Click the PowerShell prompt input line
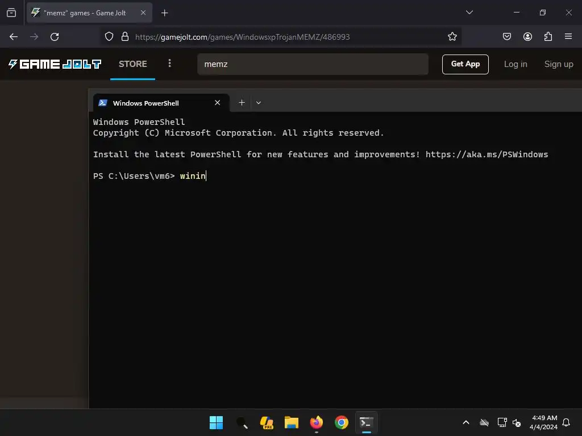 (x=149, y=176)
